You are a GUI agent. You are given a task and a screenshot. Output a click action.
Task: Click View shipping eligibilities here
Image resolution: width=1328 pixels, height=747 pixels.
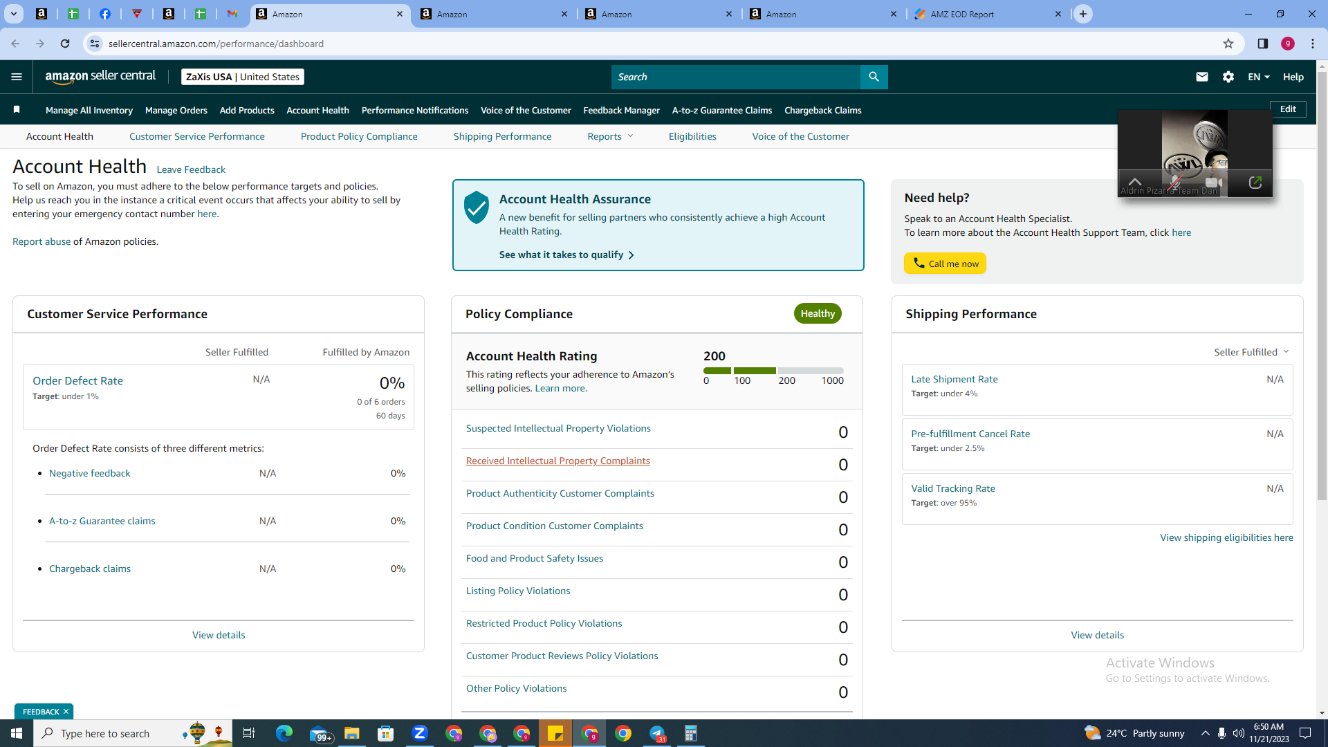[1226, 537]
